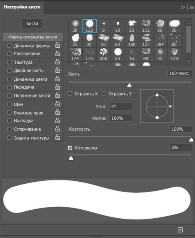Collapse panel with double chevron icon
Screen dimensions: 195x238
[x=183, y=7]
